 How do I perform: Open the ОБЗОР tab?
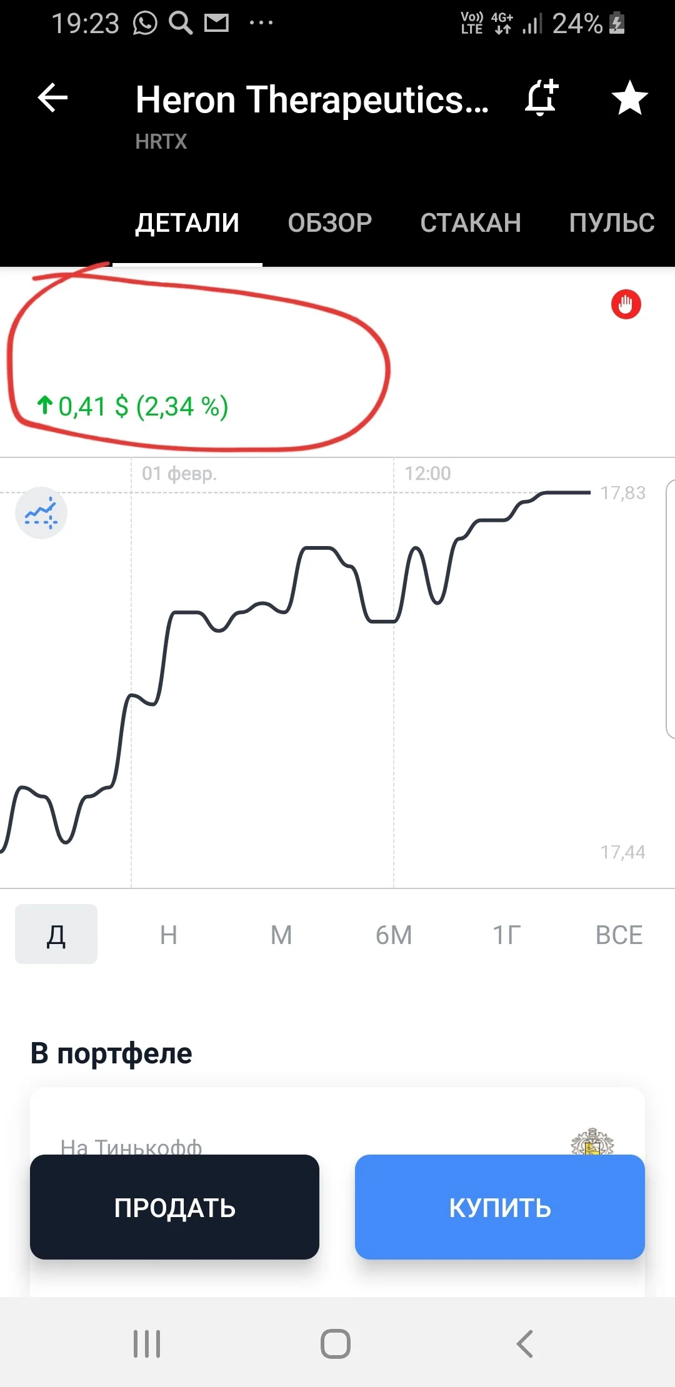(x=329, y=223)
